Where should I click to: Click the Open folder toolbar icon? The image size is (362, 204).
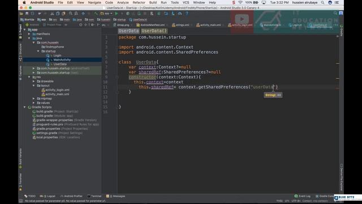[21, 14]
